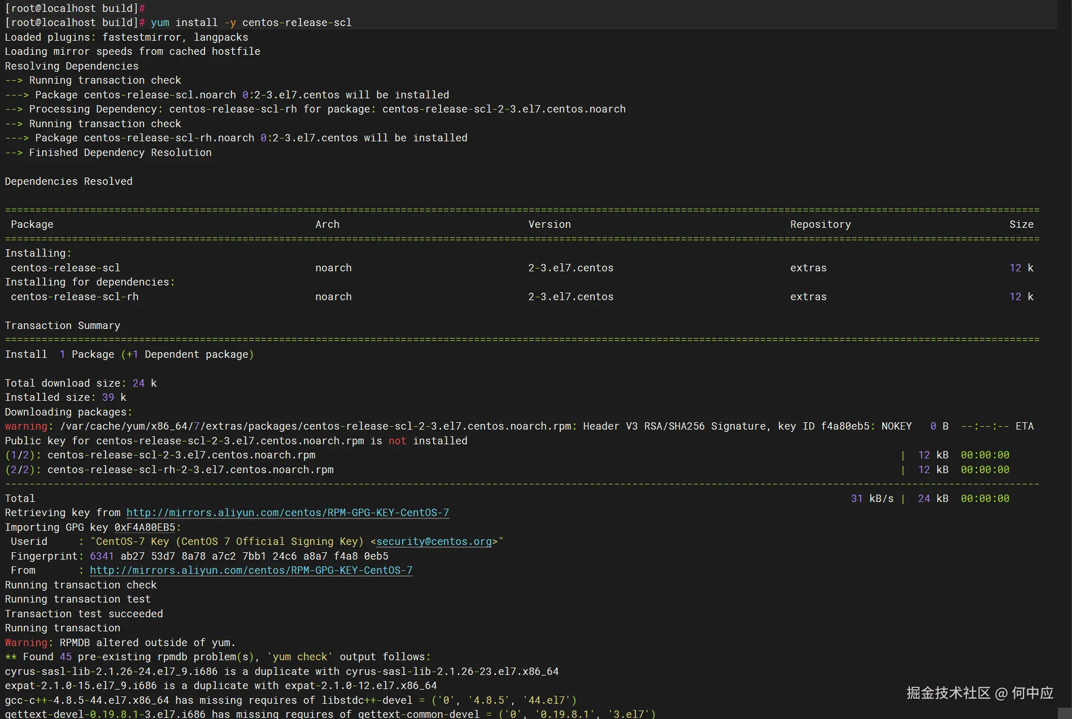Select the 'Loaded plugins: fastestmirror, langpacks' line
Screen dimensions: 1072x719
[x=127, y=37]
